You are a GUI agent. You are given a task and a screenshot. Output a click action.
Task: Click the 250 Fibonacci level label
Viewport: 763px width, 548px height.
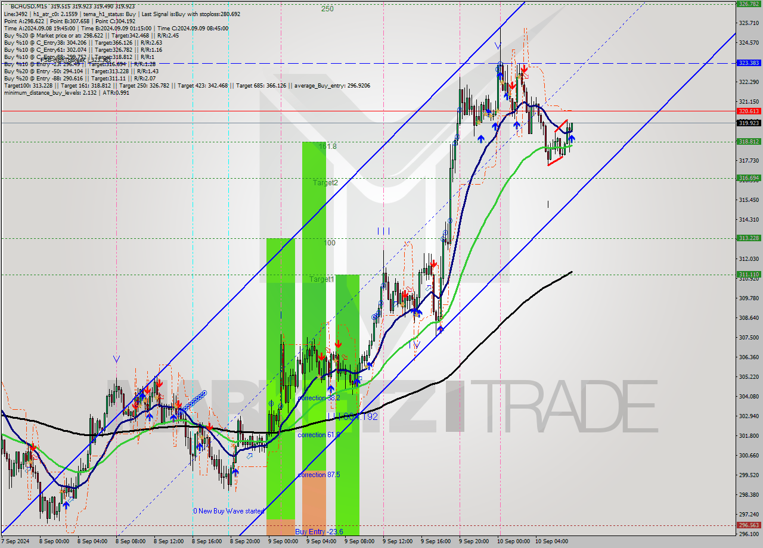point(327,9)
